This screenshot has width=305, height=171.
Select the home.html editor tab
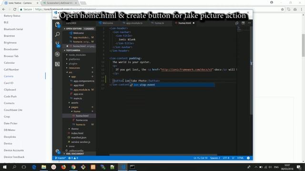[184, 23]
